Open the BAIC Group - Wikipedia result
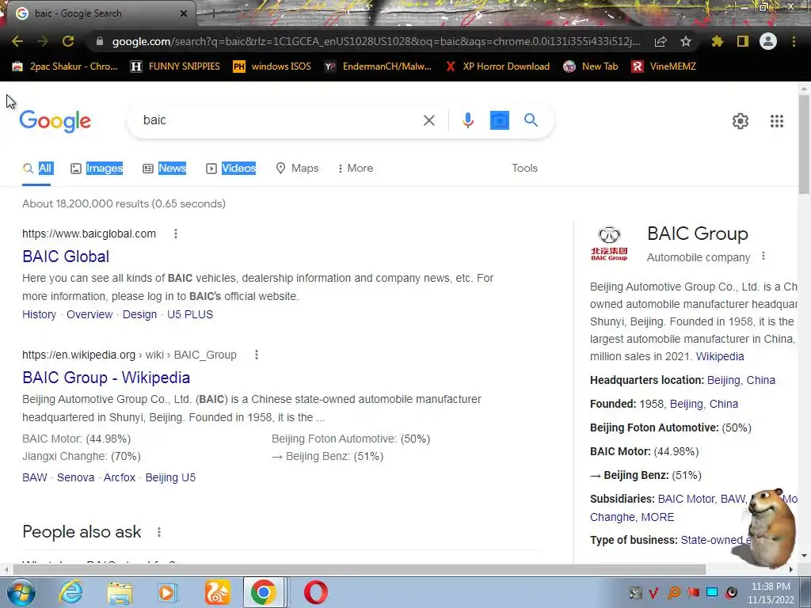This screenshot has height=608, width=811. point(106,378)
